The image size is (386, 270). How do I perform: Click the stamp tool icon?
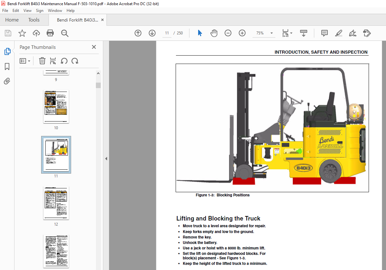(x=367, y=33)
